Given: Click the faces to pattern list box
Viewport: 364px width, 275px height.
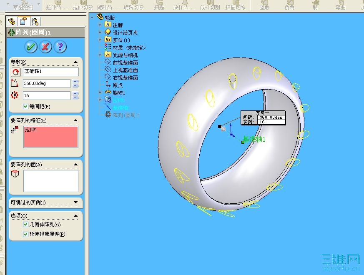Looking at the screenshot, I should [x=51, y=181].
